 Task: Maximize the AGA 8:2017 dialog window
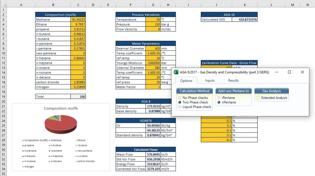point(289,72)
